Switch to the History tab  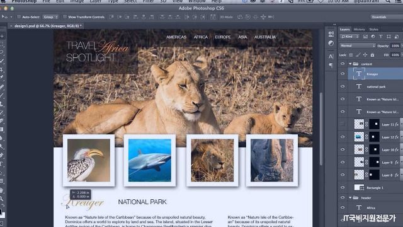359,30
